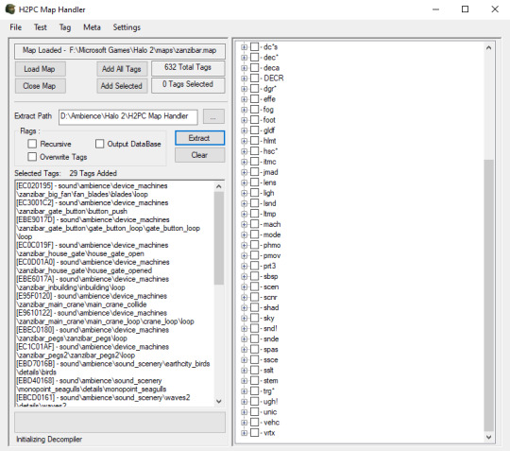
Task: Select the ssce tree item label
Action: tap(271, 359)
